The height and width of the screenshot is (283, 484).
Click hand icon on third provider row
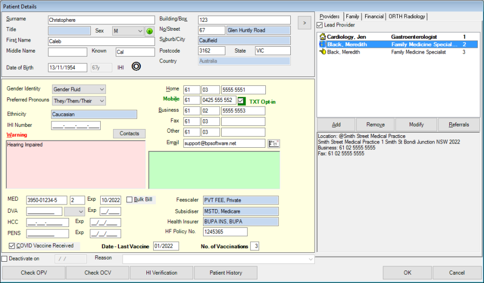322,52
